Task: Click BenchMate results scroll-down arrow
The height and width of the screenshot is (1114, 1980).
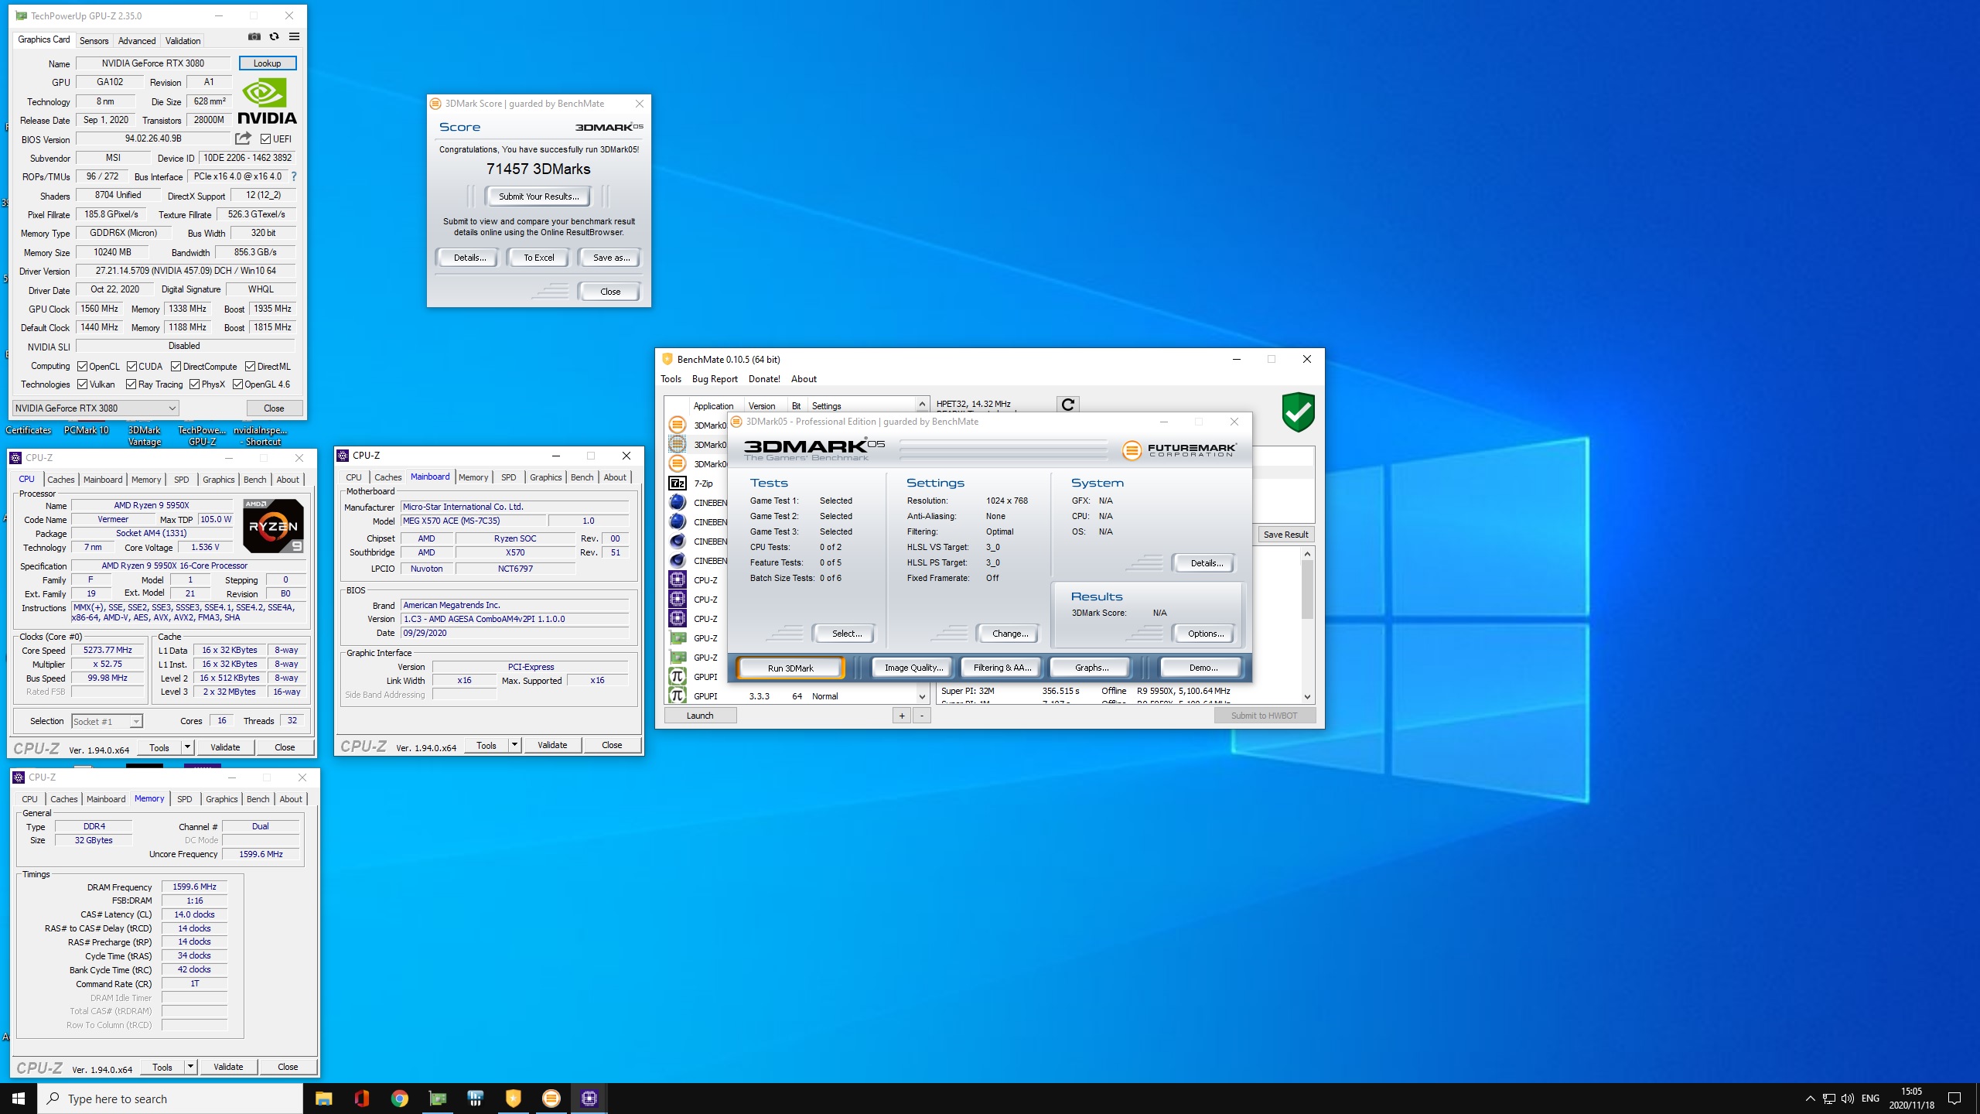Action: tap(1307, 696)
